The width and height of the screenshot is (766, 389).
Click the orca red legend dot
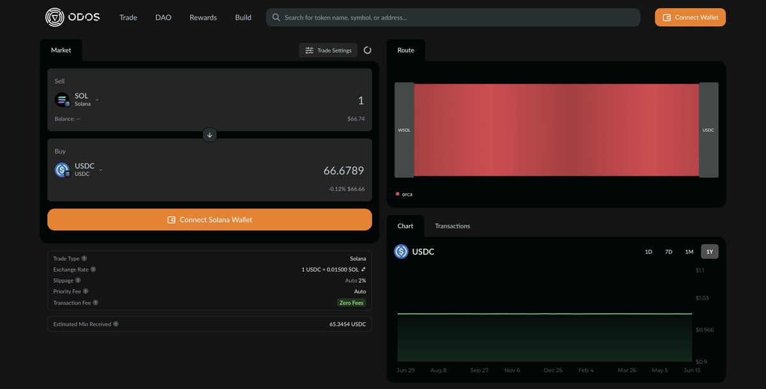coord(398,194)
